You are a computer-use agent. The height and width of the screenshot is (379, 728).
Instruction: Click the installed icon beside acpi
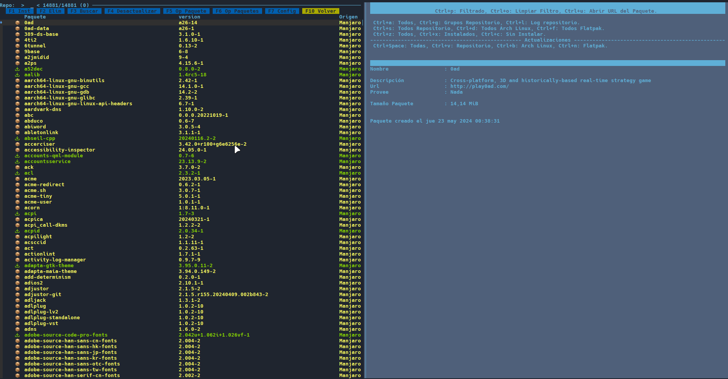click(x=17, y=214)
